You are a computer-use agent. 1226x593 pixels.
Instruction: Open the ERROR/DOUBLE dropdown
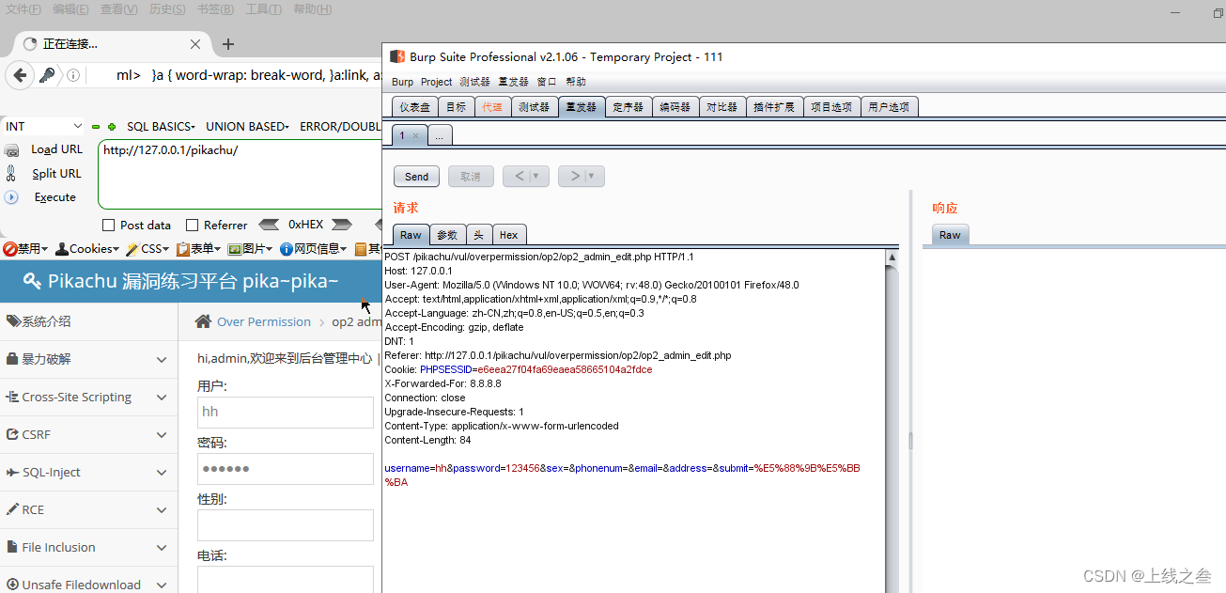(x=340, y=126)
